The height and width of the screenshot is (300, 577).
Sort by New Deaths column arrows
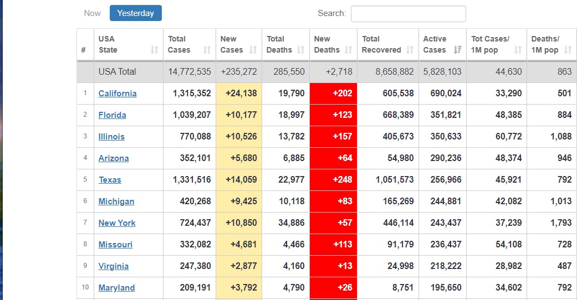(x=348, y=50)
